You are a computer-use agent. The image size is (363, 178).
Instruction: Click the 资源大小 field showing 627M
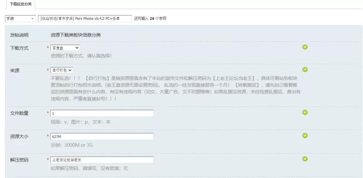102,137
